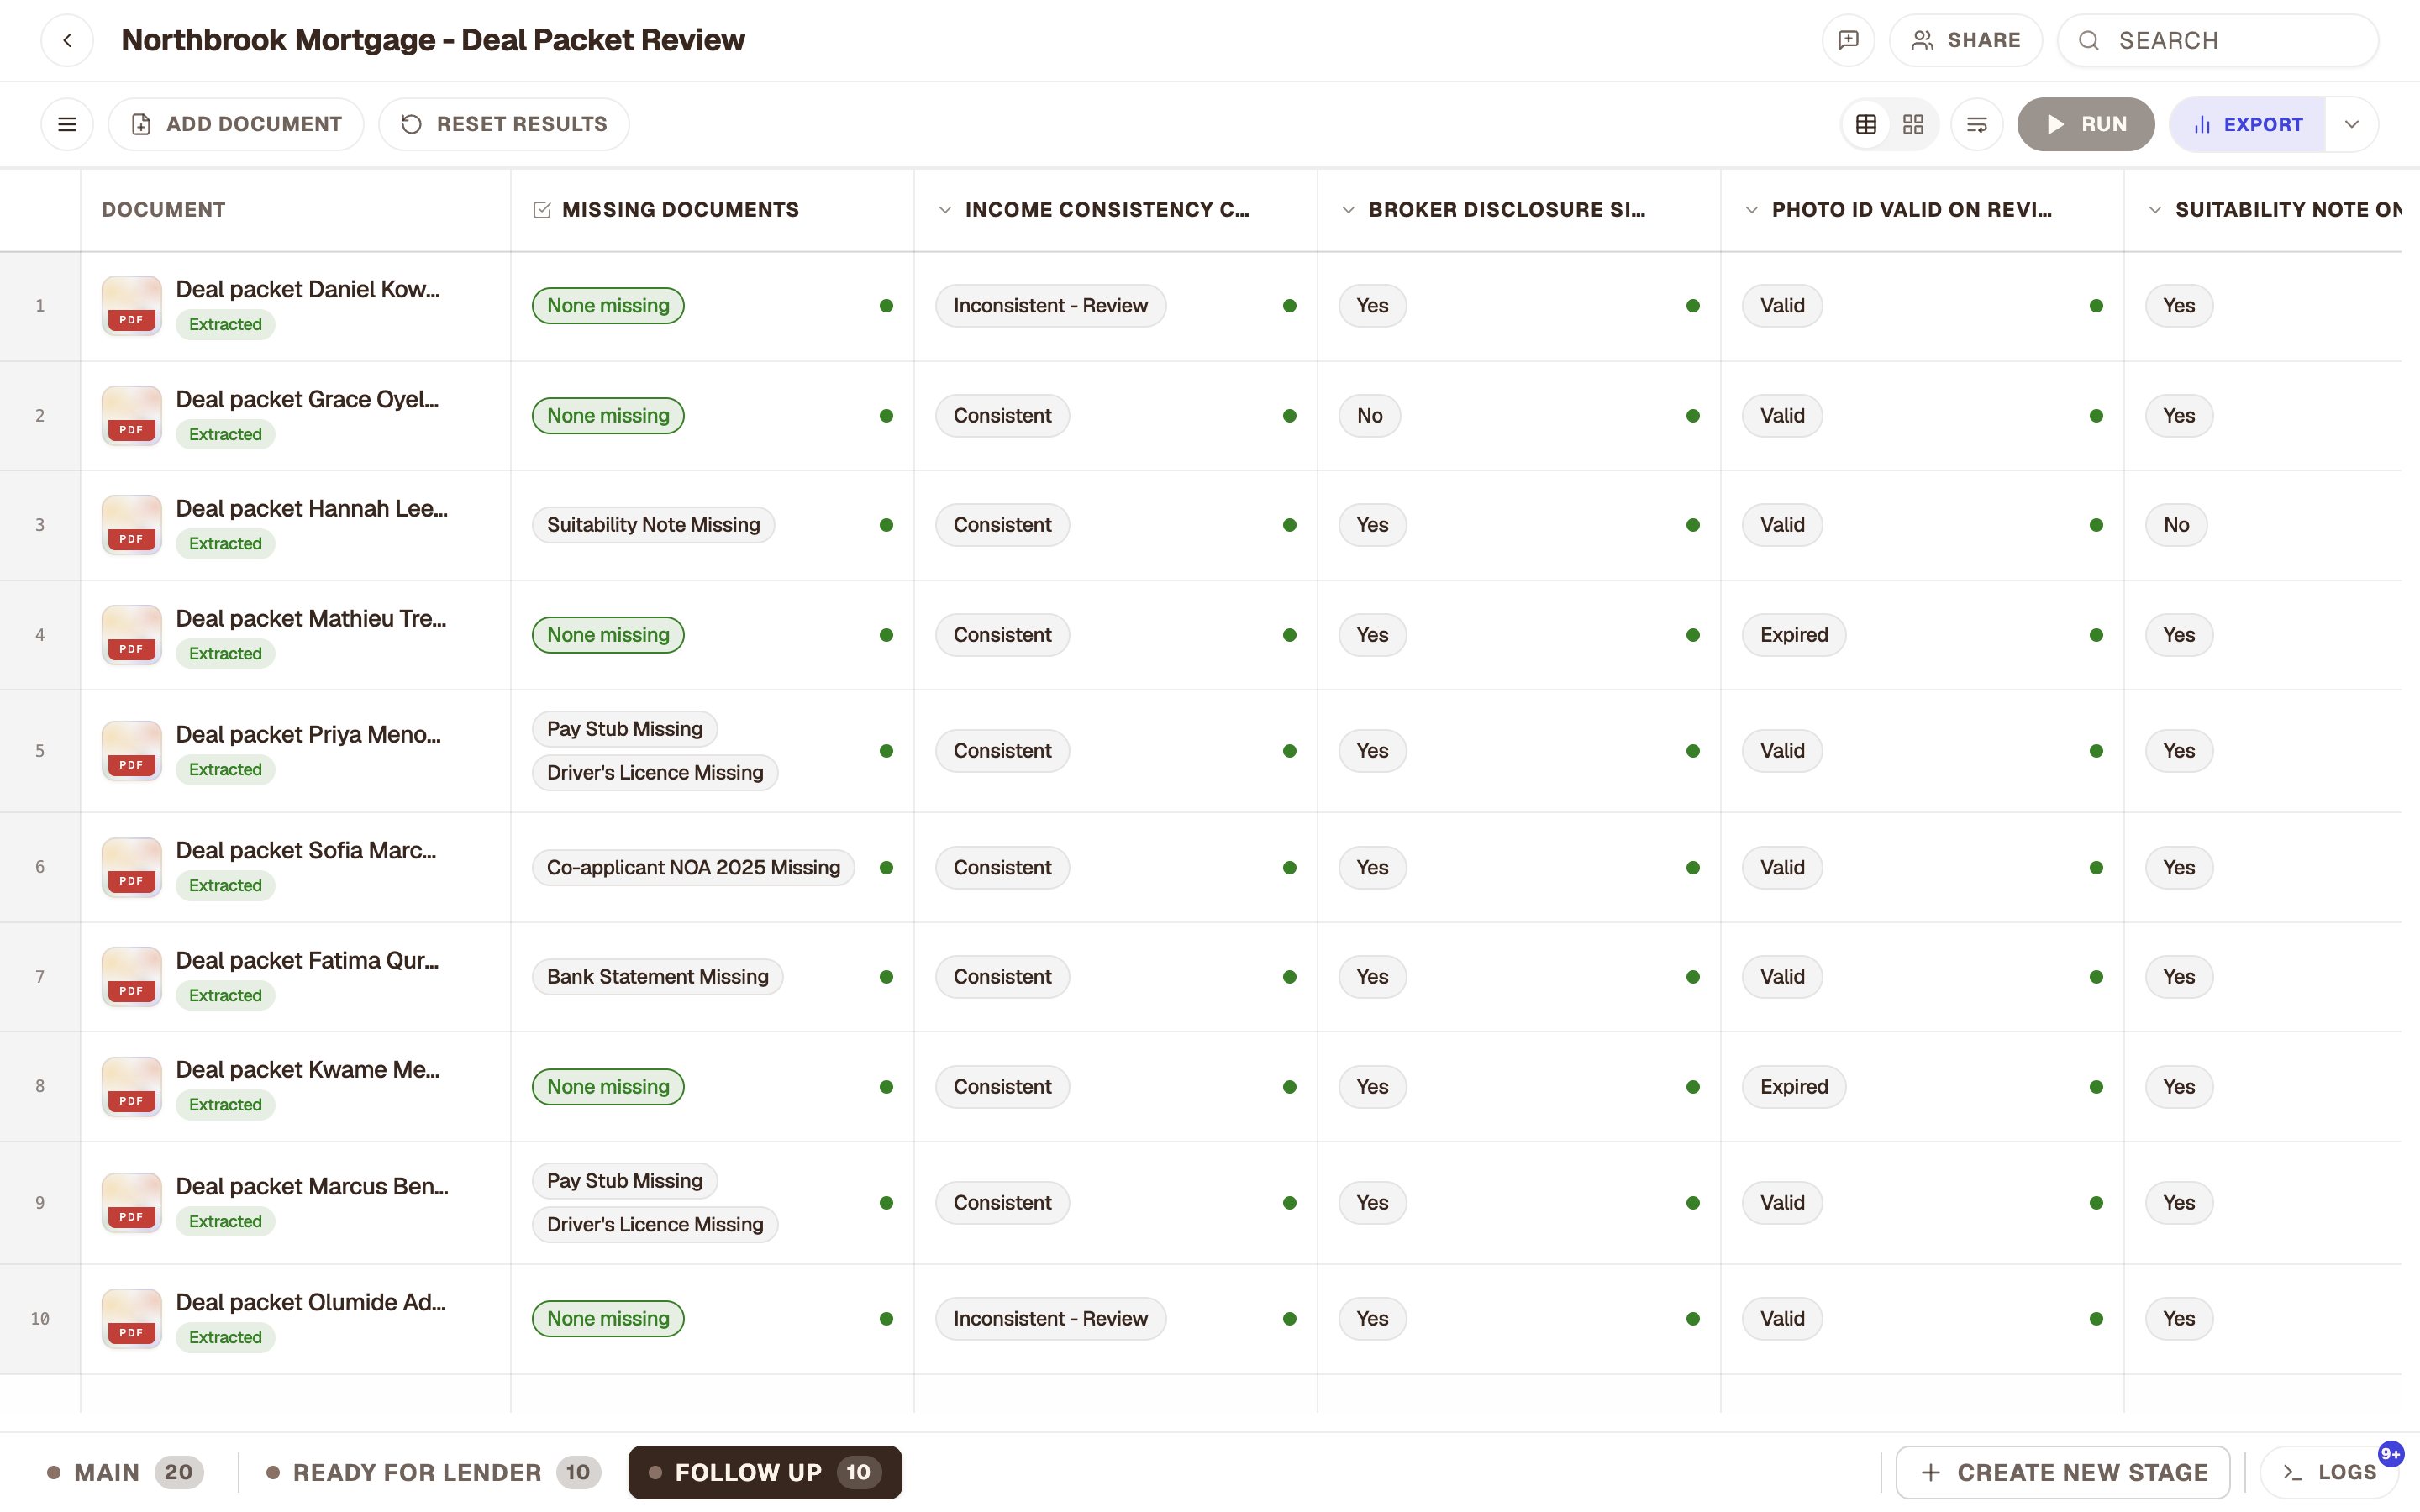Click 'Co-applicant NOA 2025 Missing' tag
The height and width of the screenshot is (1512, 2420).
click(x=693, y=867)
